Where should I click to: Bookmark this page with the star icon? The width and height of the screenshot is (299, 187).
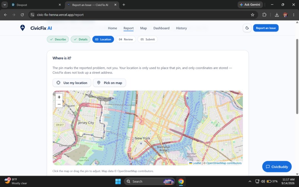coord(253,15)
